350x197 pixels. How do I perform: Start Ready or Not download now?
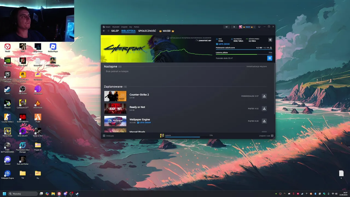tap(264, 109)
